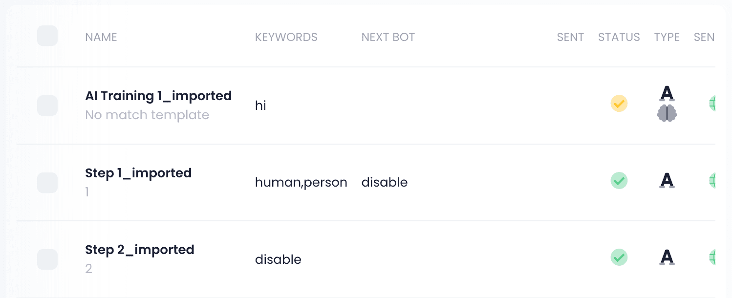732x298 pixels.
Task: Tick the checkbox beside Step 2_imported
Action: (x=47, y=259)
